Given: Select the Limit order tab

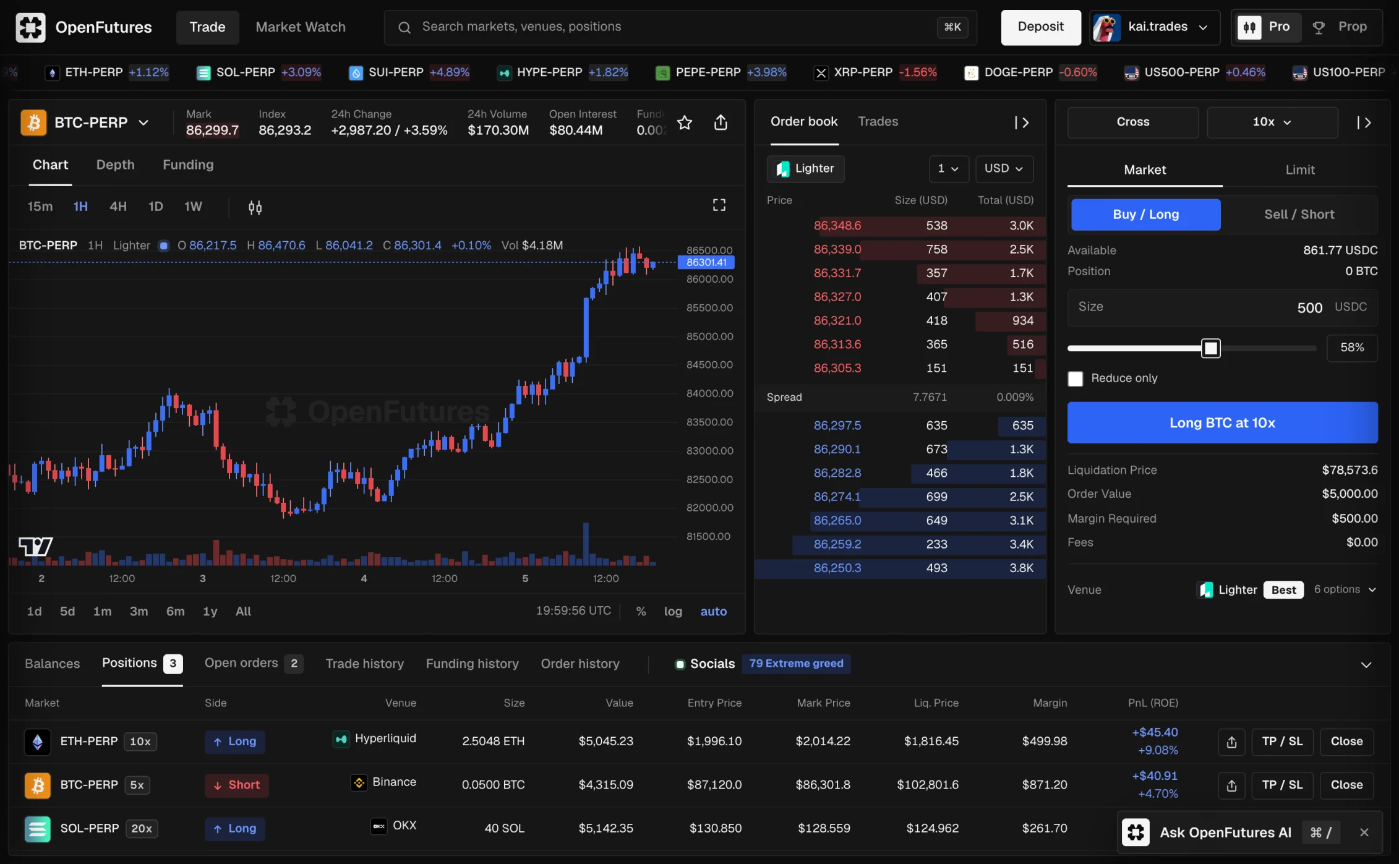Looking at the screenshot, I should (x=1299, y=170).
